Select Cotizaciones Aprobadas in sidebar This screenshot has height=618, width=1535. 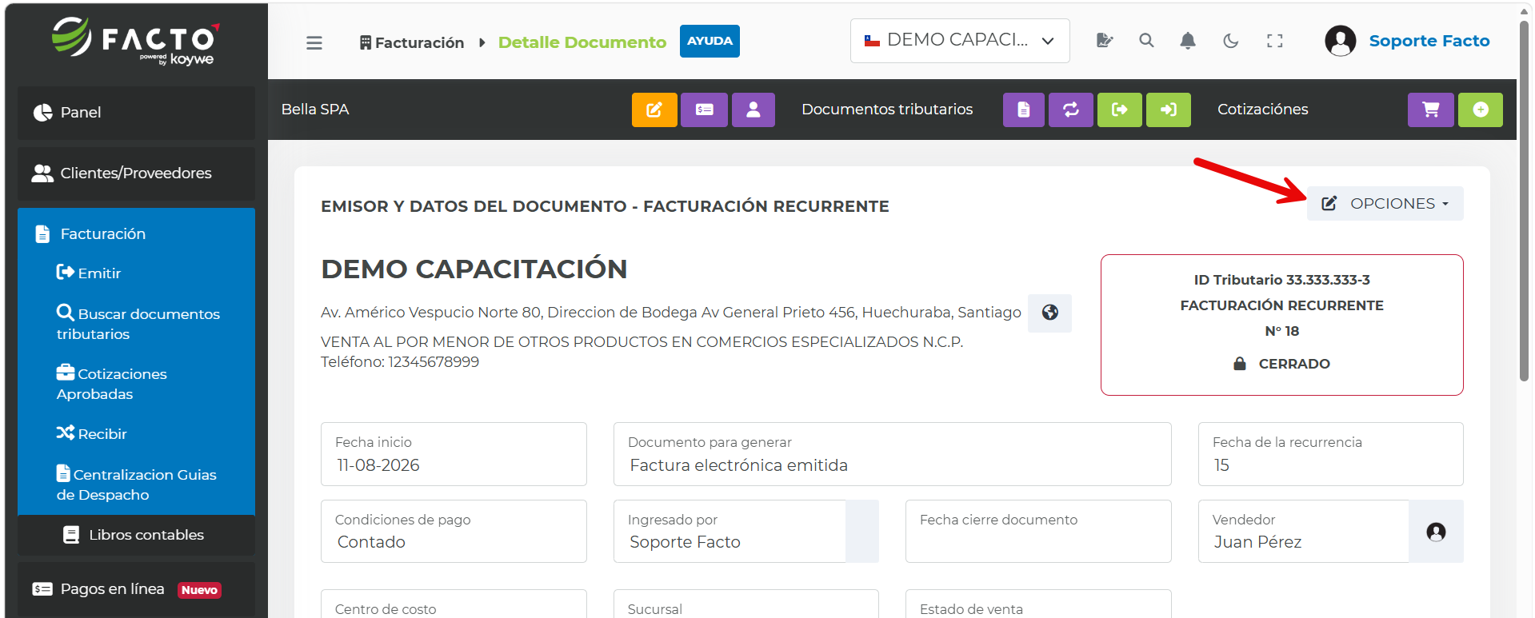[111, 384]
